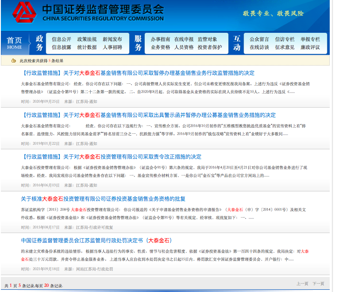
Task: Open the 投资者保护 section
Action: coord(210,47)
